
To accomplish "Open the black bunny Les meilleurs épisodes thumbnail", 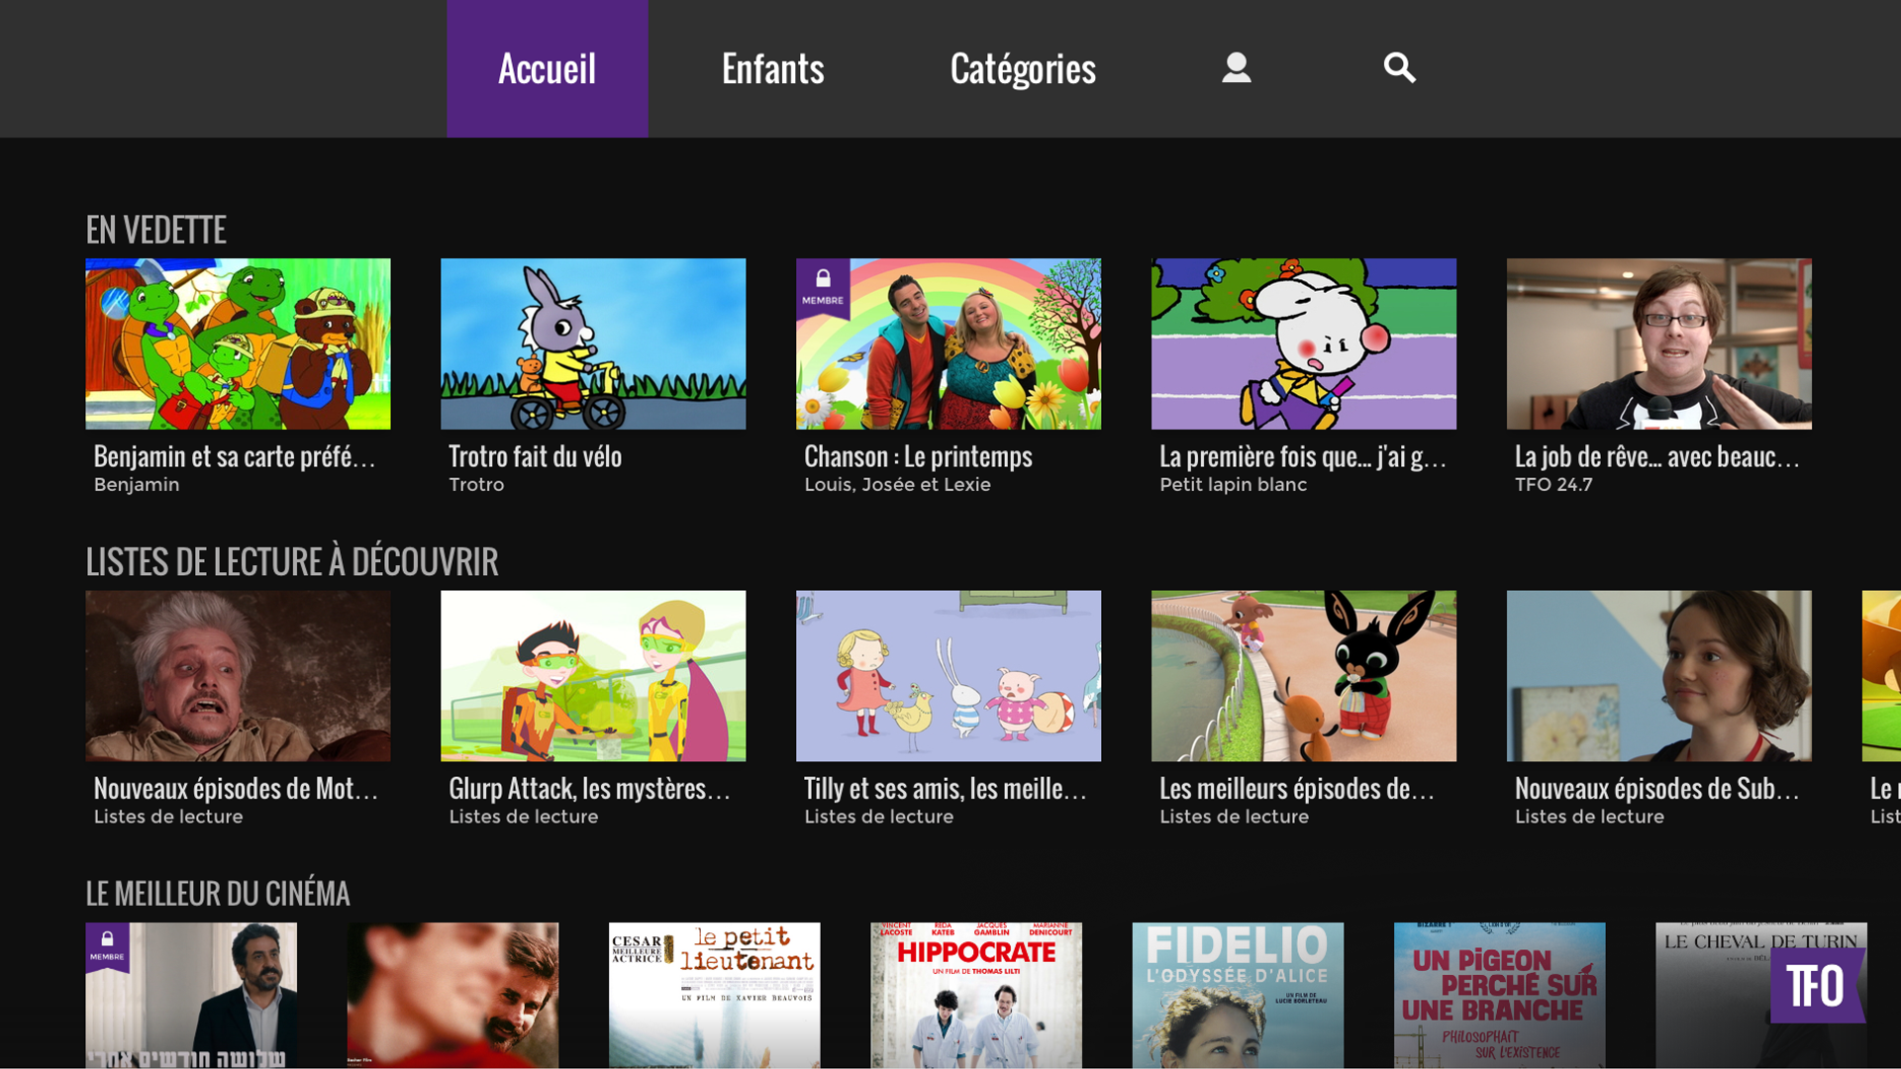I will pyautogui.click(x=1304, y=676).
